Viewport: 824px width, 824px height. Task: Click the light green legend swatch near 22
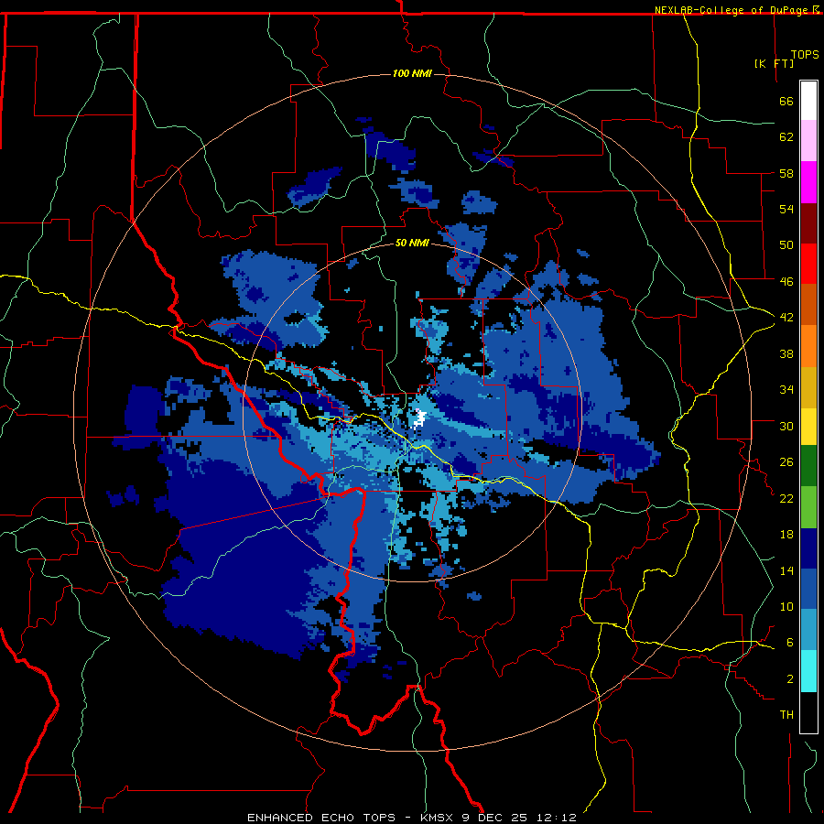point(808,506)
